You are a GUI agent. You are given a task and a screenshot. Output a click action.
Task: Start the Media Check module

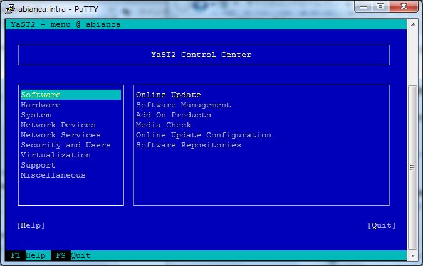pyautogui.click(x=164, y=125)
